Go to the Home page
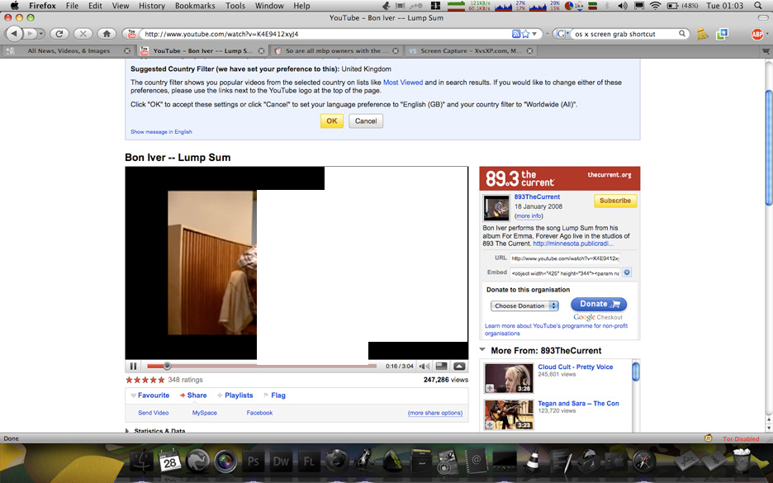 click(107, 34)
